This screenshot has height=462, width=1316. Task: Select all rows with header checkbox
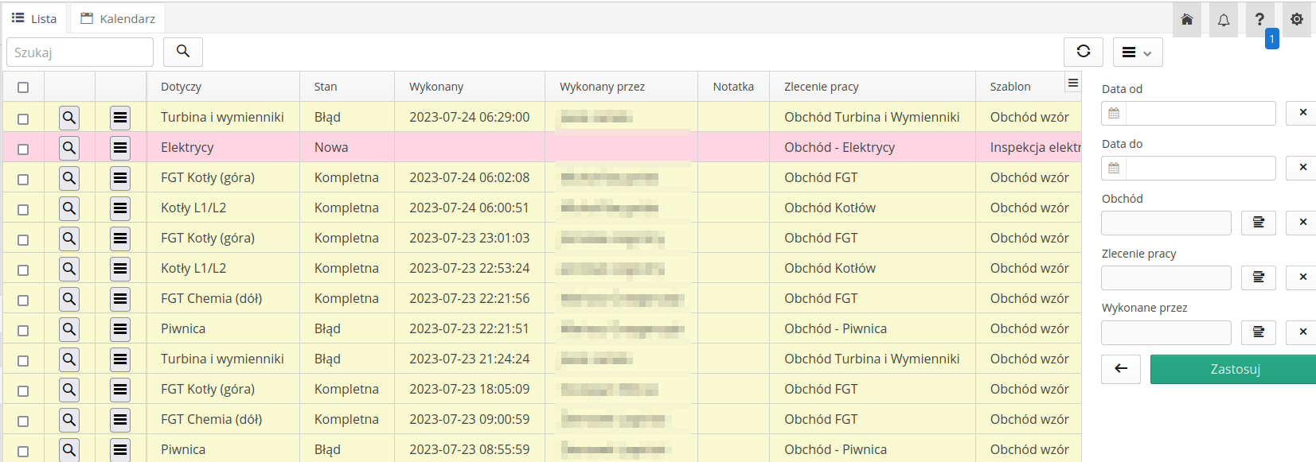[x=23, y=87]
